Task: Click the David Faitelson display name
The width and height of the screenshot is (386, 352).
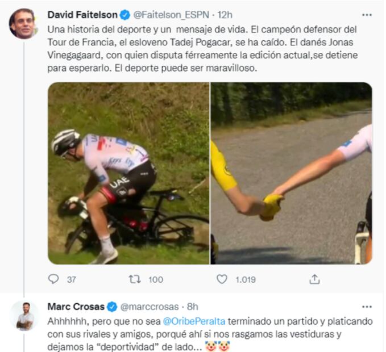Action: point(82,14)
